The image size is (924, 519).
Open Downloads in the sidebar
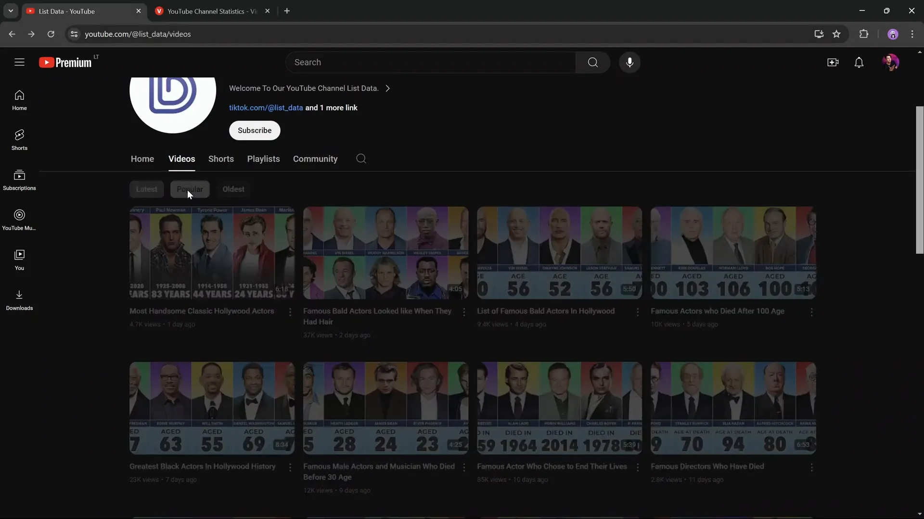pyautogui.click(x=19, y=299)
